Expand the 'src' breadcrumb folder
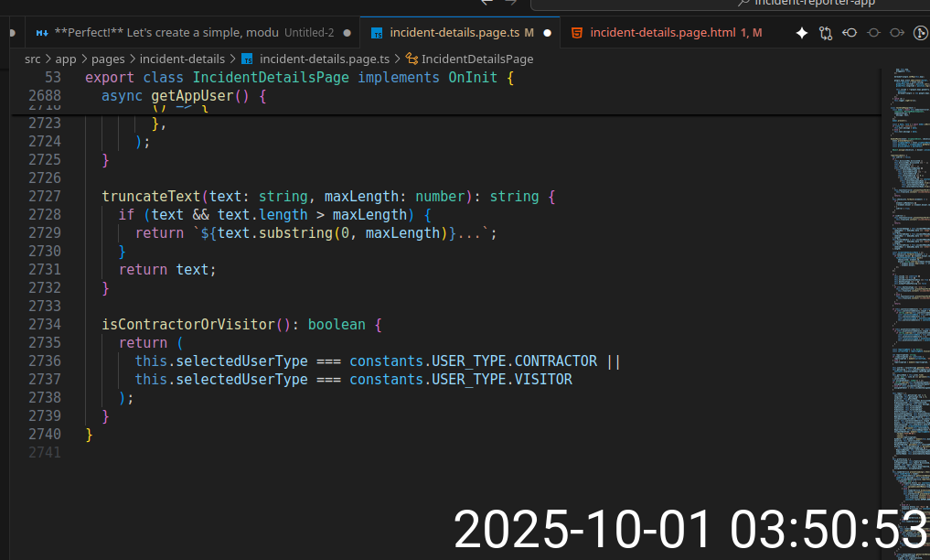This screenshot has width=930, height=560. coord(33,59)
